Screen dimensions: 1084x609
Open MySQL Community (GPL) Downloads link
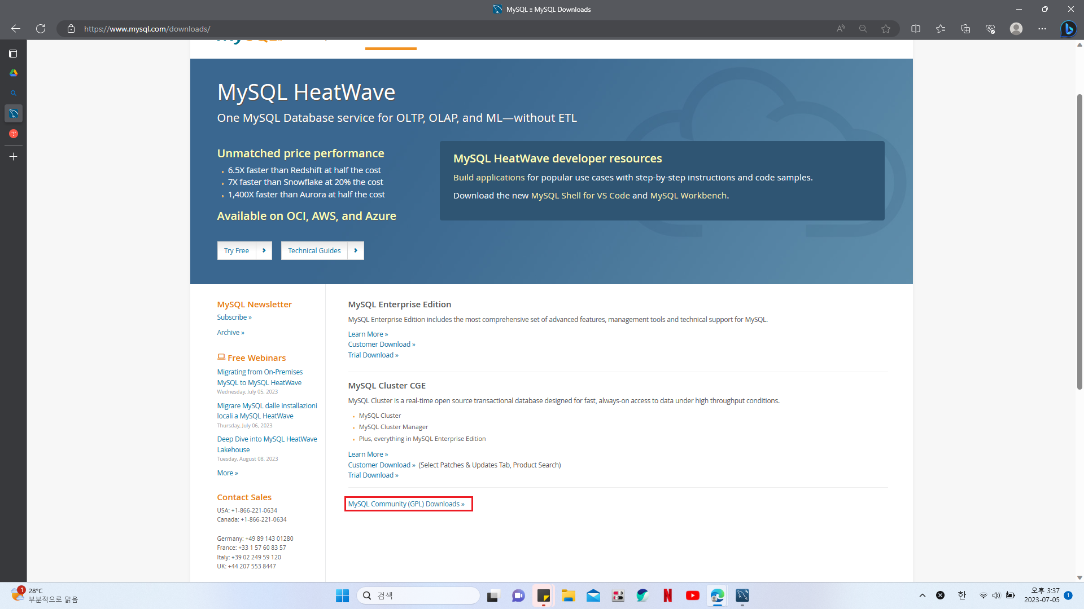(406, 504)
